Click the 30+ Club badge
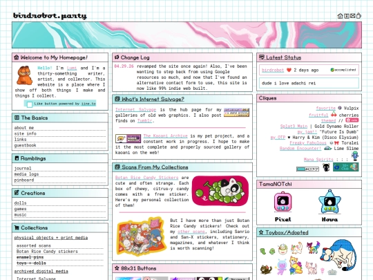Screen dimensions: 373x280 coord(345,167)
